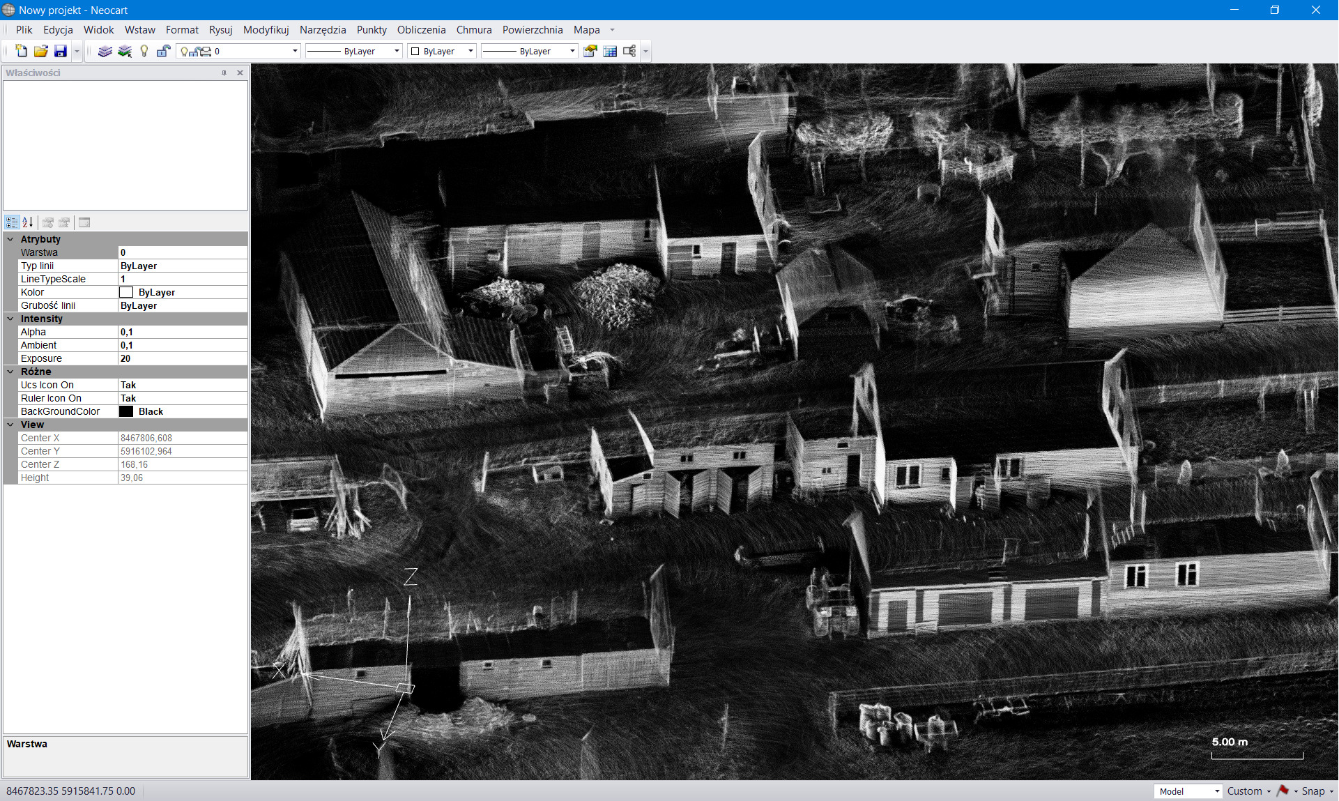Open the menu bar overflow arrow
This screenshot has width=1339, height=801.
[x=612, y=30]
